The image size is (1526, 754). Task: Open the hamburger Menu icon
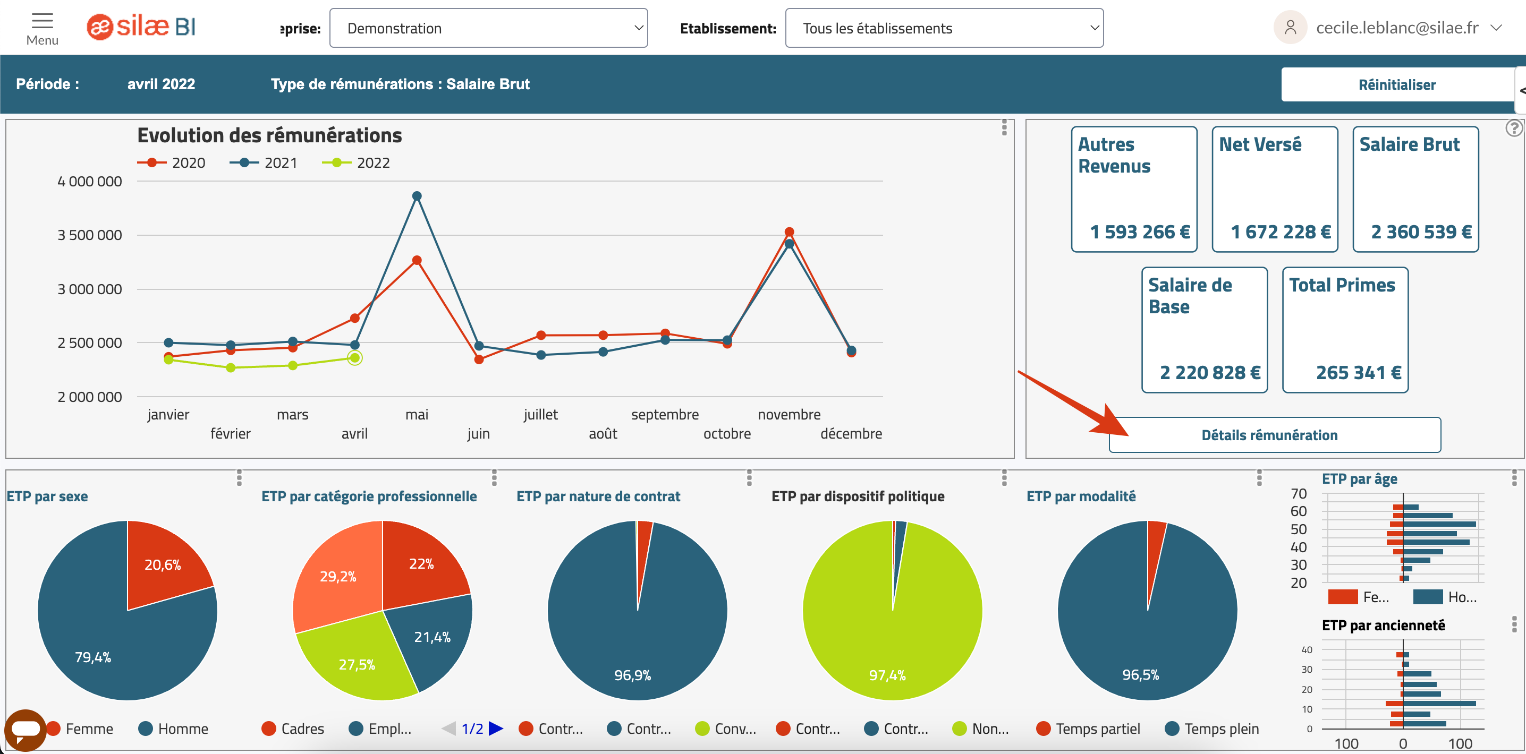point(42,21)
